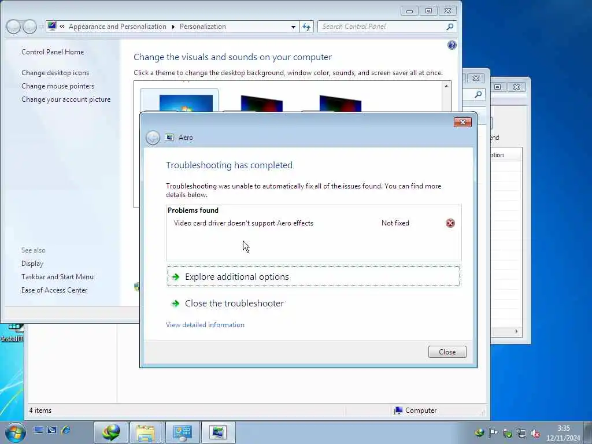The width and height of the screenshot is (592, 444).
Task: Open Internet Download Manager taskbar button
Action: 111,432
